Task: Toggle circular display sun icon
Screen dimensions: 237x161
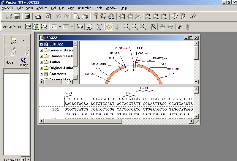Action: click(109, 27)
